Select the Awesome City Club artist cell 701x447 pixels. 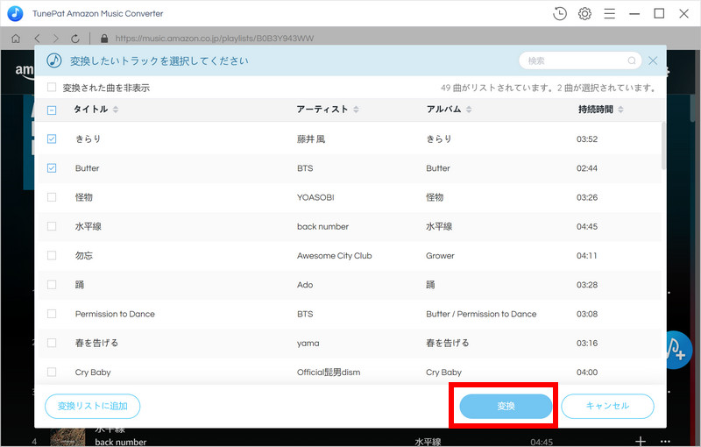pyautogui.click(x=335, y=256)
